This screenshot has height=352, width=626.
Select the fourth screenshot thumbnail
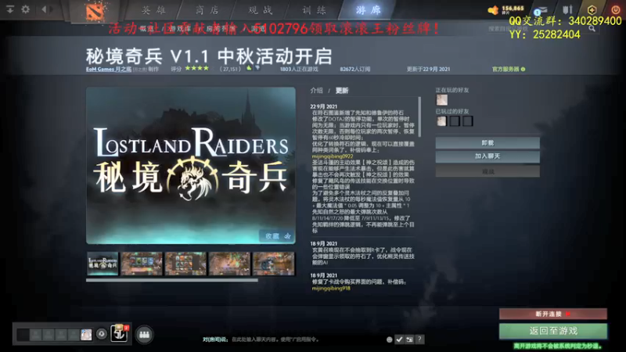[229, 264]
